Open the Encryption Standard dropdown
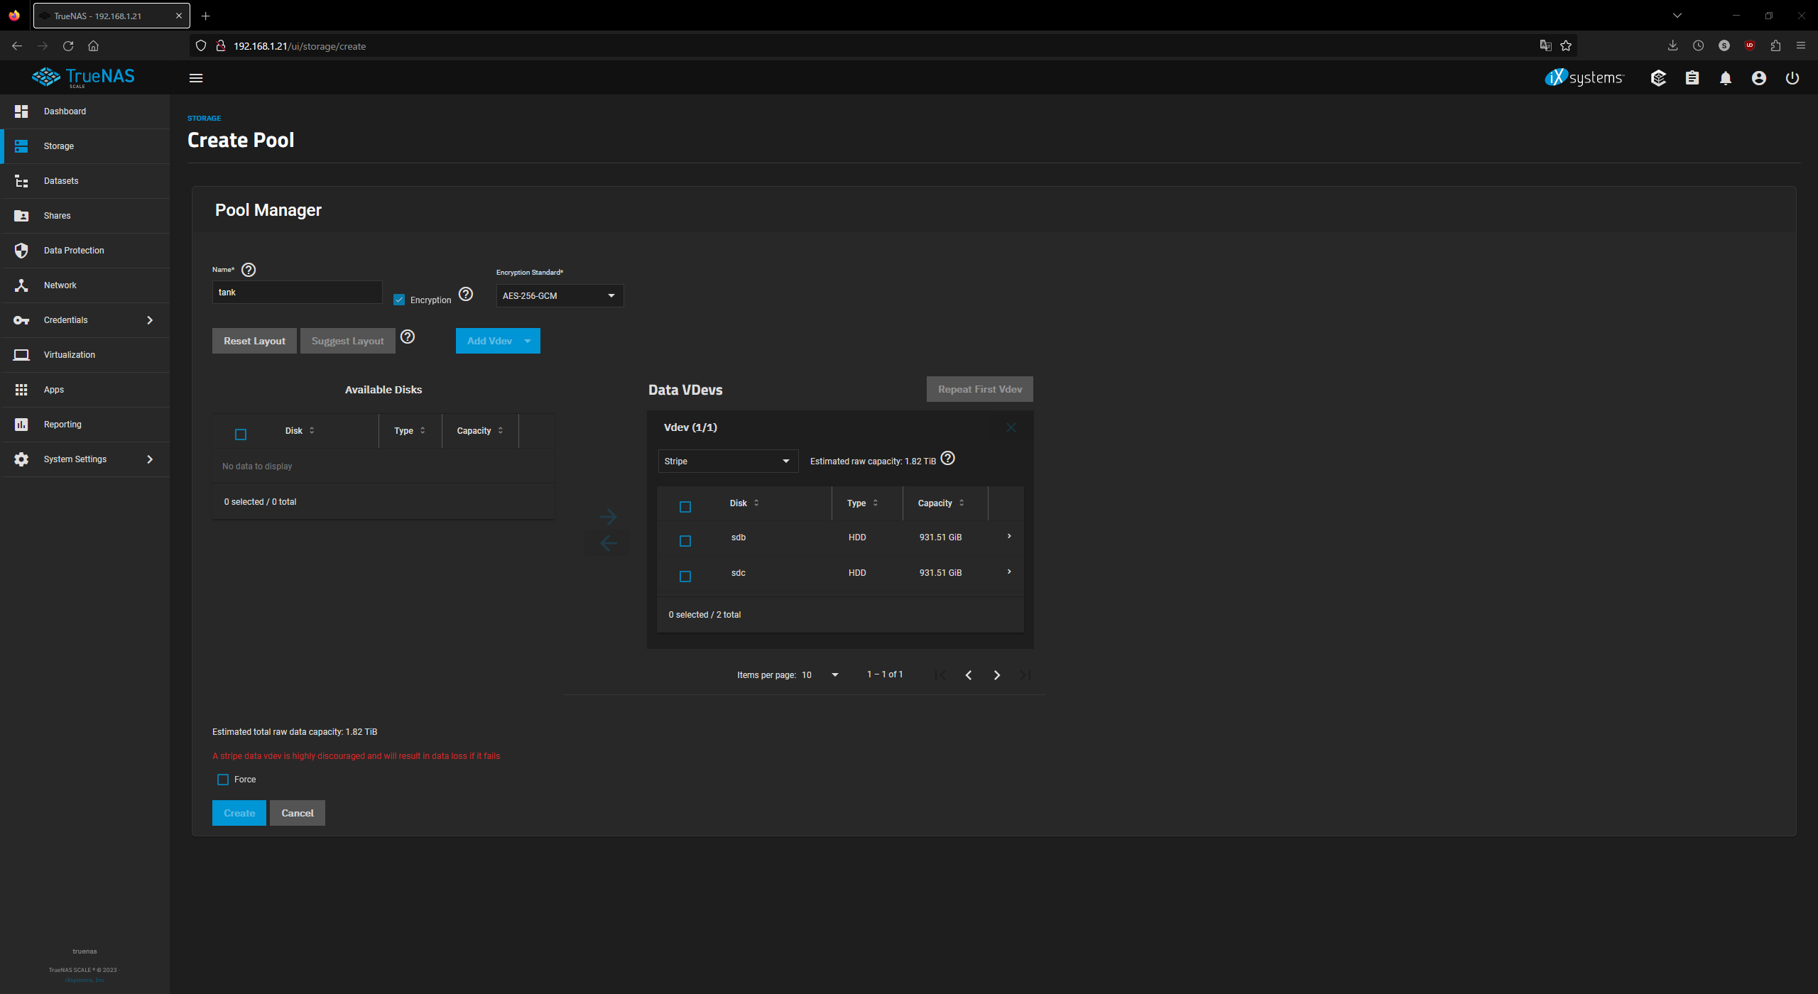1818x994 pixels. (x=559, y=295)
